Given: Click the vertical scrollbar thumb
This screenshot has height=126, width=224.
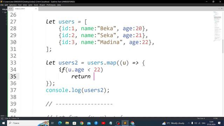Looking at the screenshot, I should pyautogui.click(x=223, y=46).
